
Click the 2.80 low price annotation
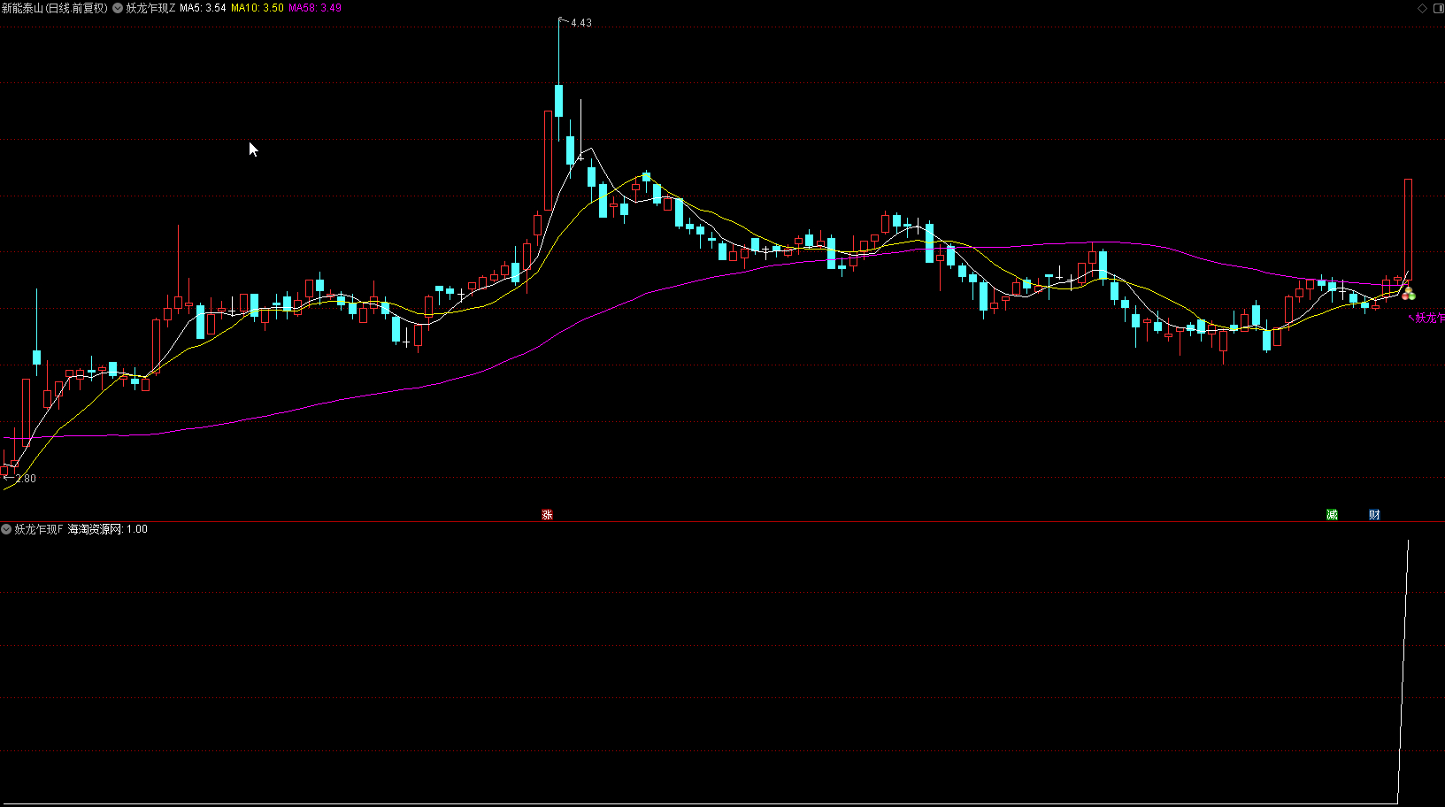[26, 479]
